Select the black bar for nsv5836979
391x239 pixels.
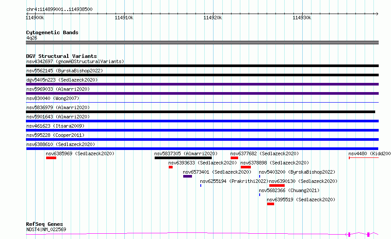pyautogui.click(x=200, y=112)
